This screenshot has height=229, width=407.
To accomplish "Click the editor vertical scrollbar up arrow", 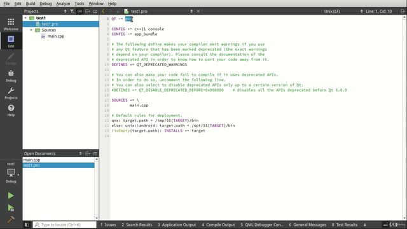I will tap(404, 17).
